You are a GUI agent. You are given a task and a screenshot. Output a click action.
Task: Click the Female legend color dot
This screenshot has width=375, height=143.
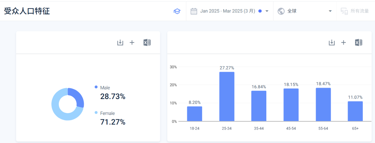(x=96, y=113)
